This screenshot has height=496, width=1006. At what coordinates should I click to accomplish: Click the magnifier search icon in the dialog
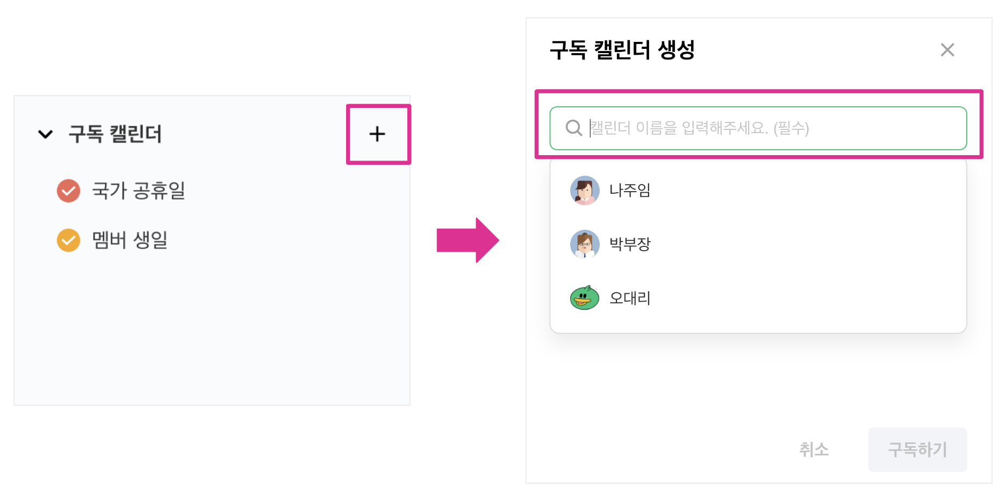pyautogui.click(x=573, y=128)
